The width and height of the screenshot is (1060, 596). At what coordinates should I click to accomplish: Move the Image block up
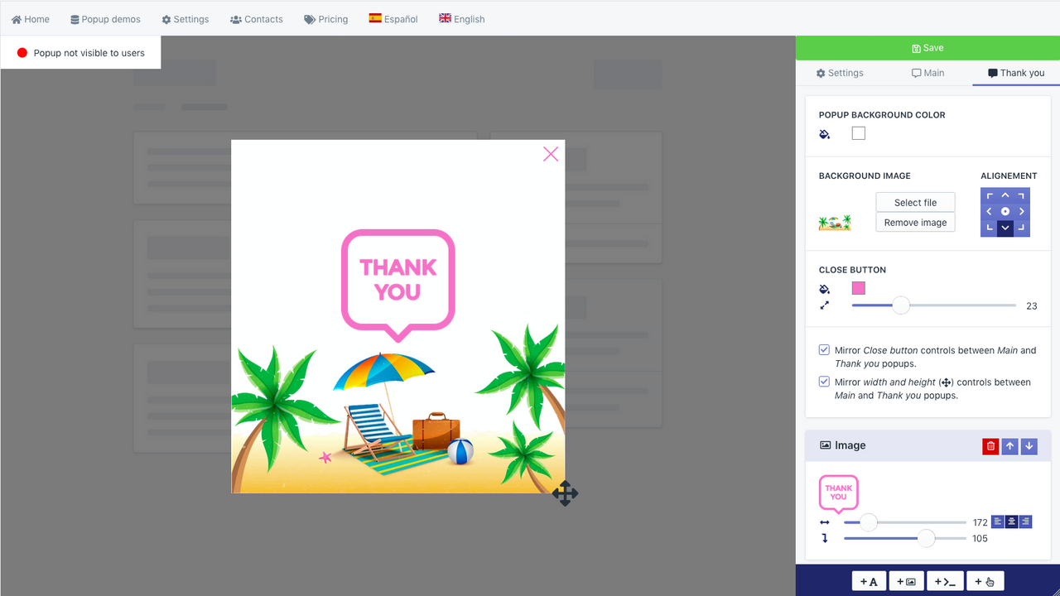point(1009,445)
